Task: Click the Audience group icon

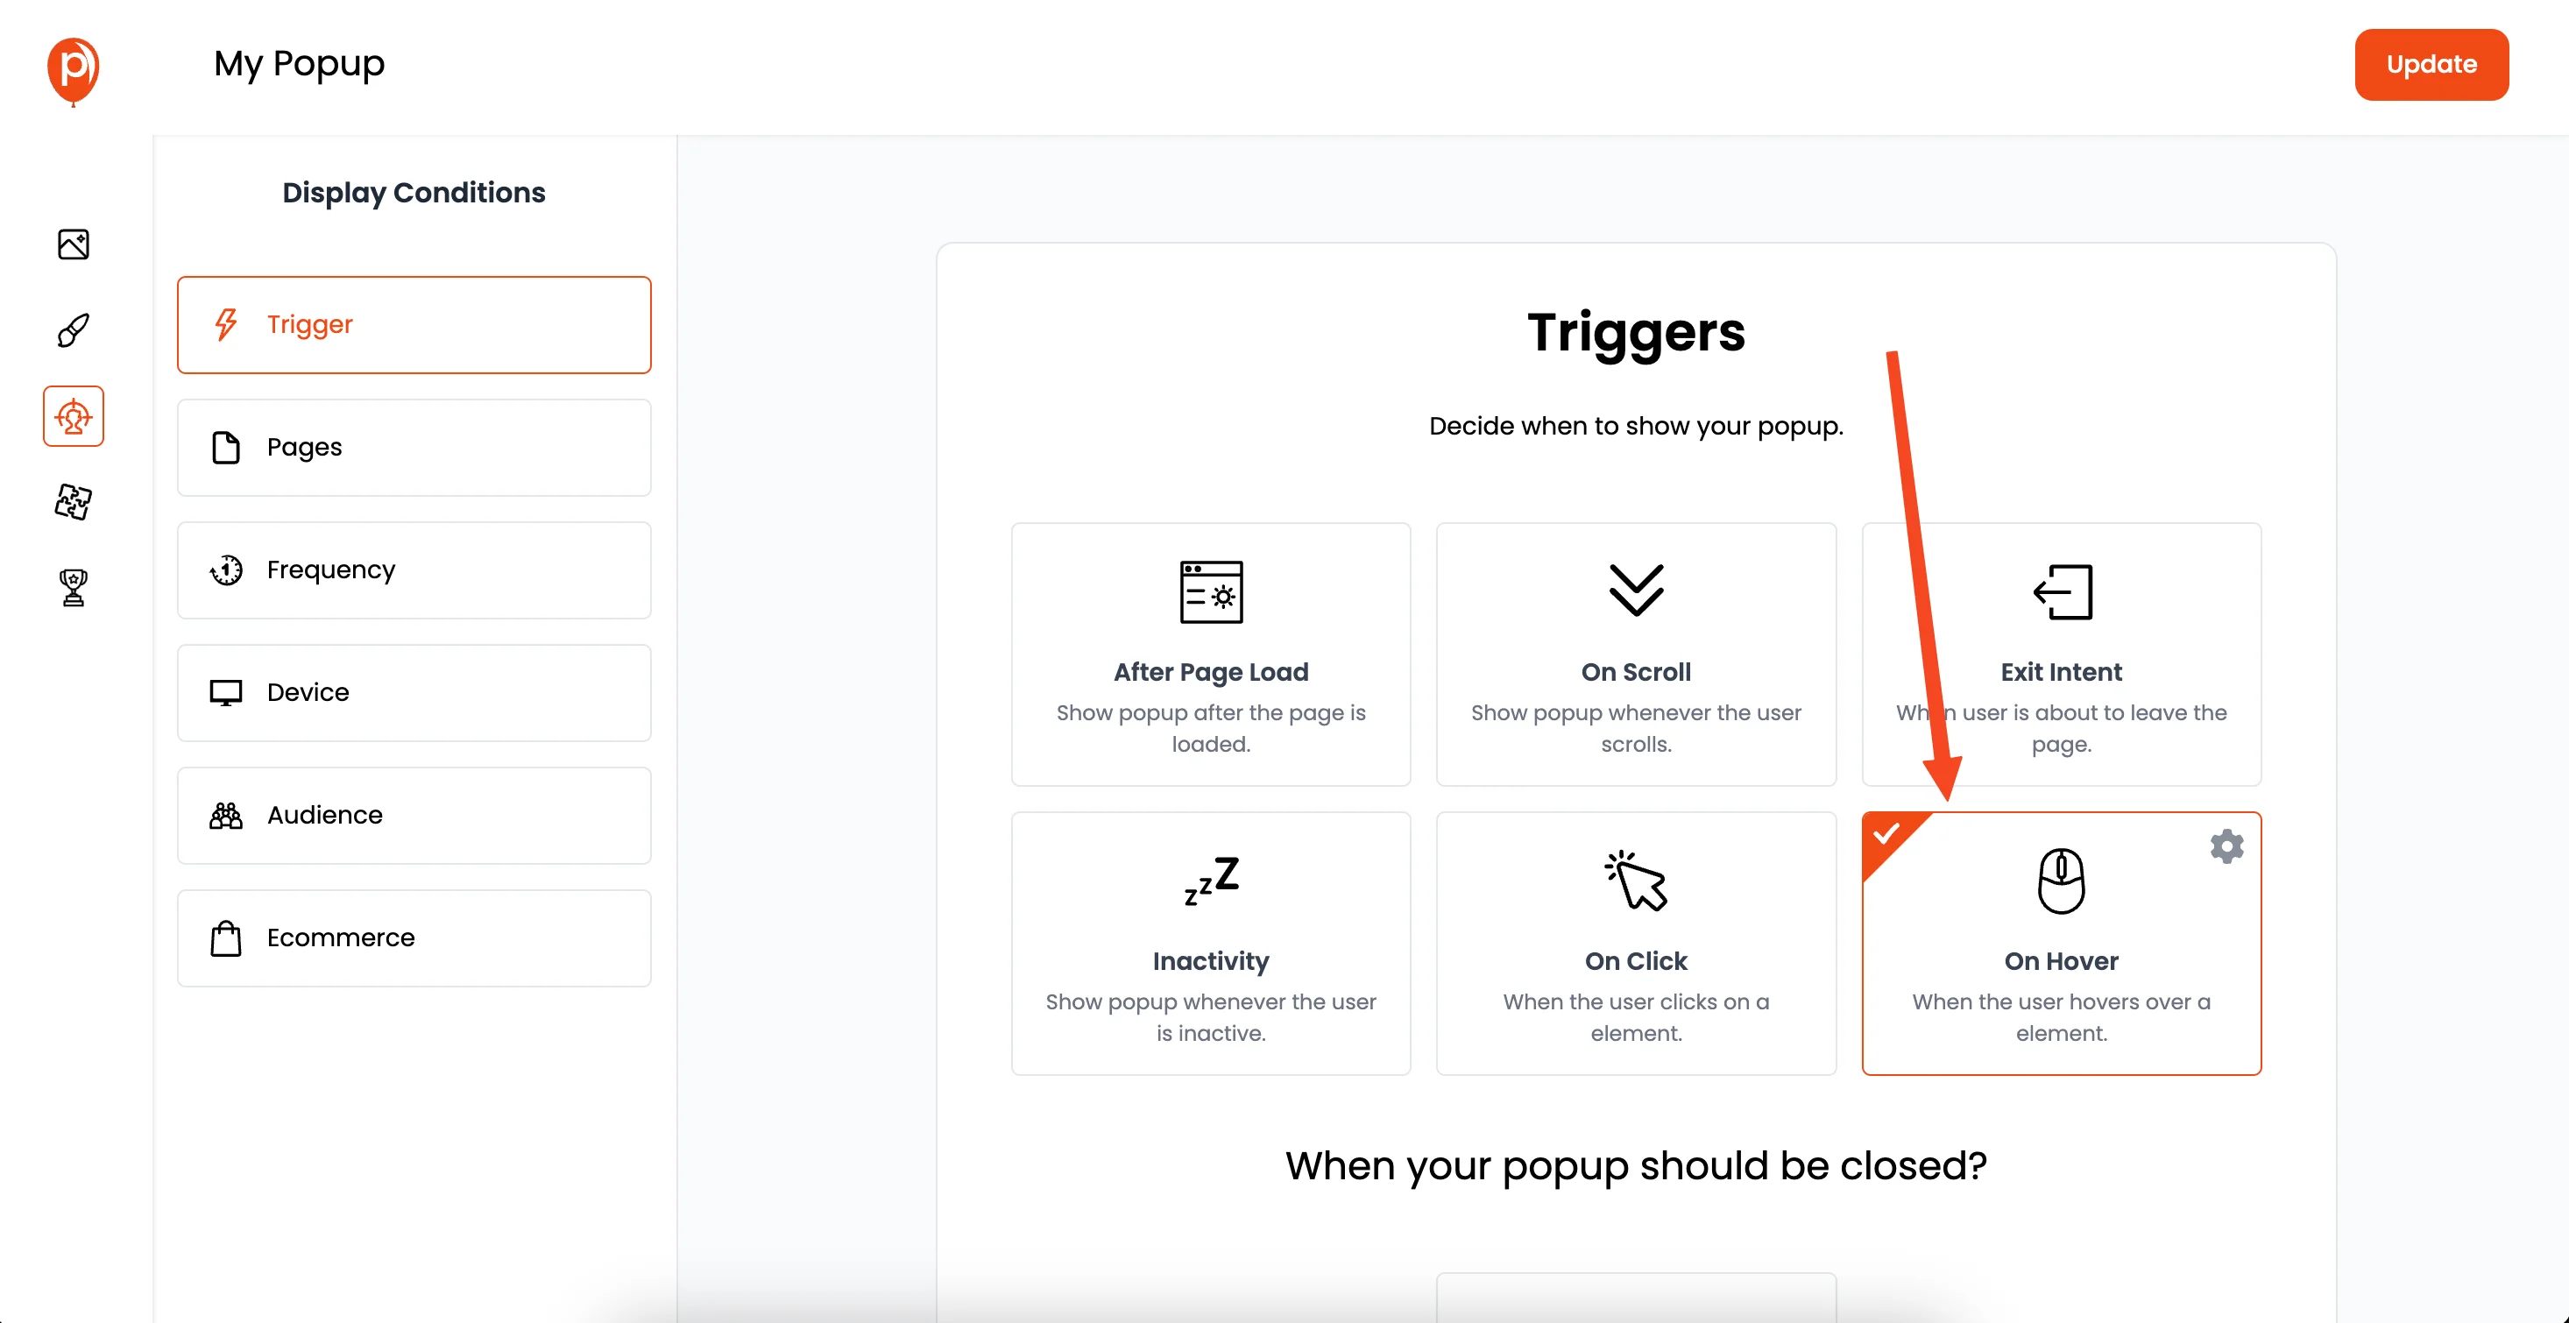Action: [x=226, y=813]
